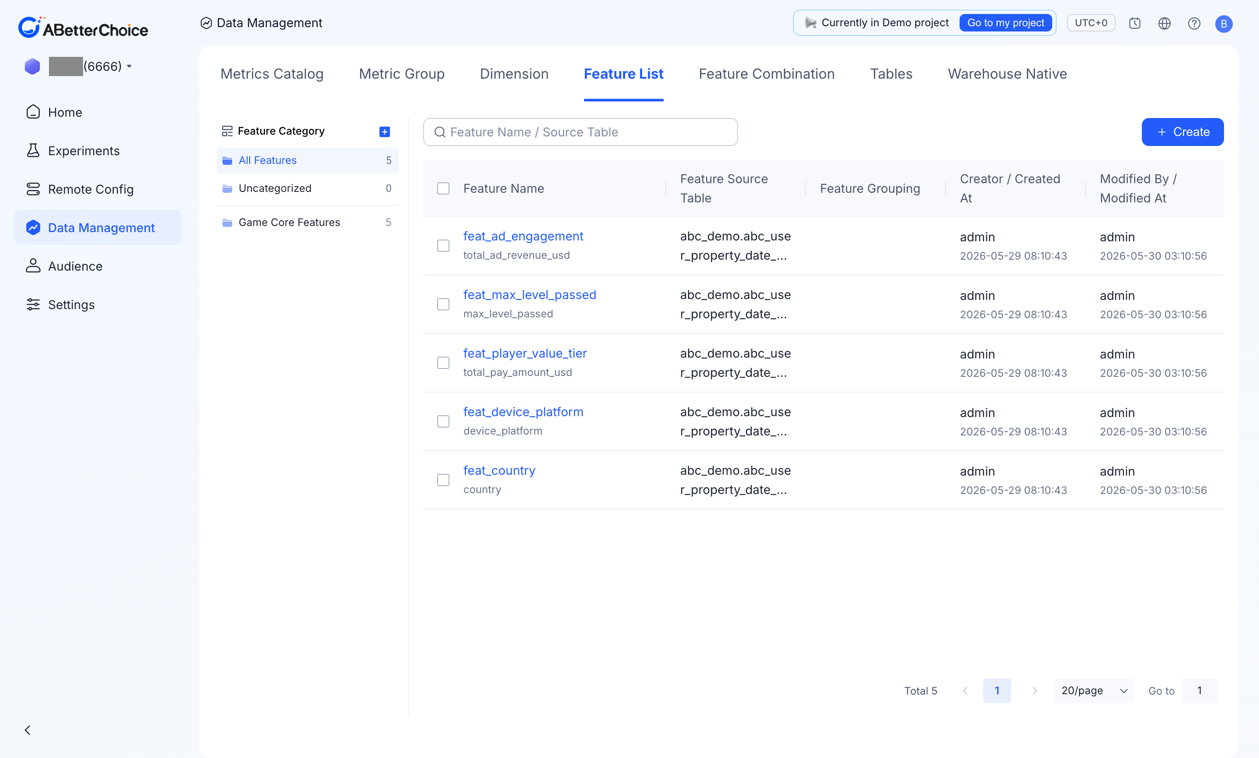Open the help question mark icon
Image resolution: width=1259 pixels, height=758 pixels.
click(1194, 23)
